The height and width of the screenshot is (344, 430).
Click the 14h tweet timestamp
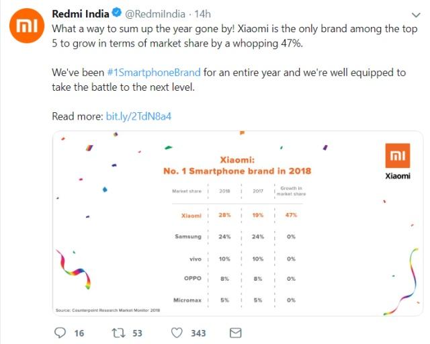click(x=203, y=14)
